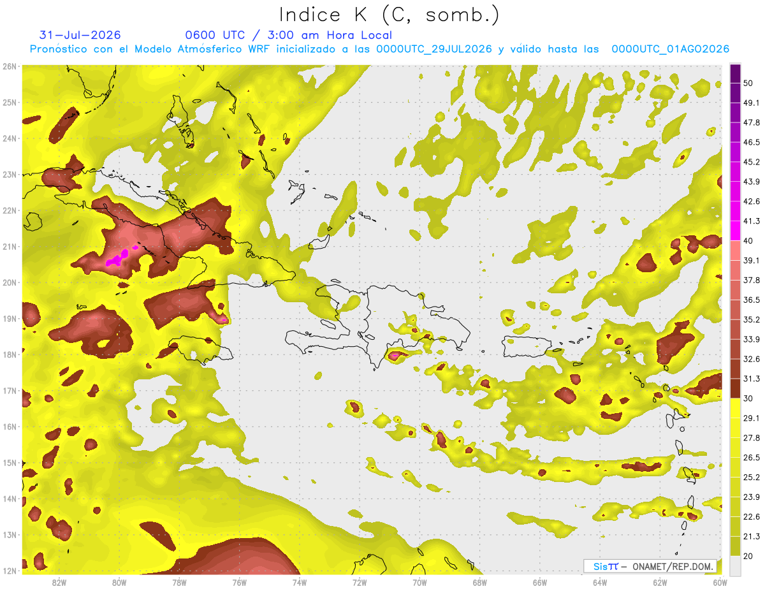This screenshot has width=765, height=591.
Task: Click the color bar value 32.6
Action: click(752, 359)
